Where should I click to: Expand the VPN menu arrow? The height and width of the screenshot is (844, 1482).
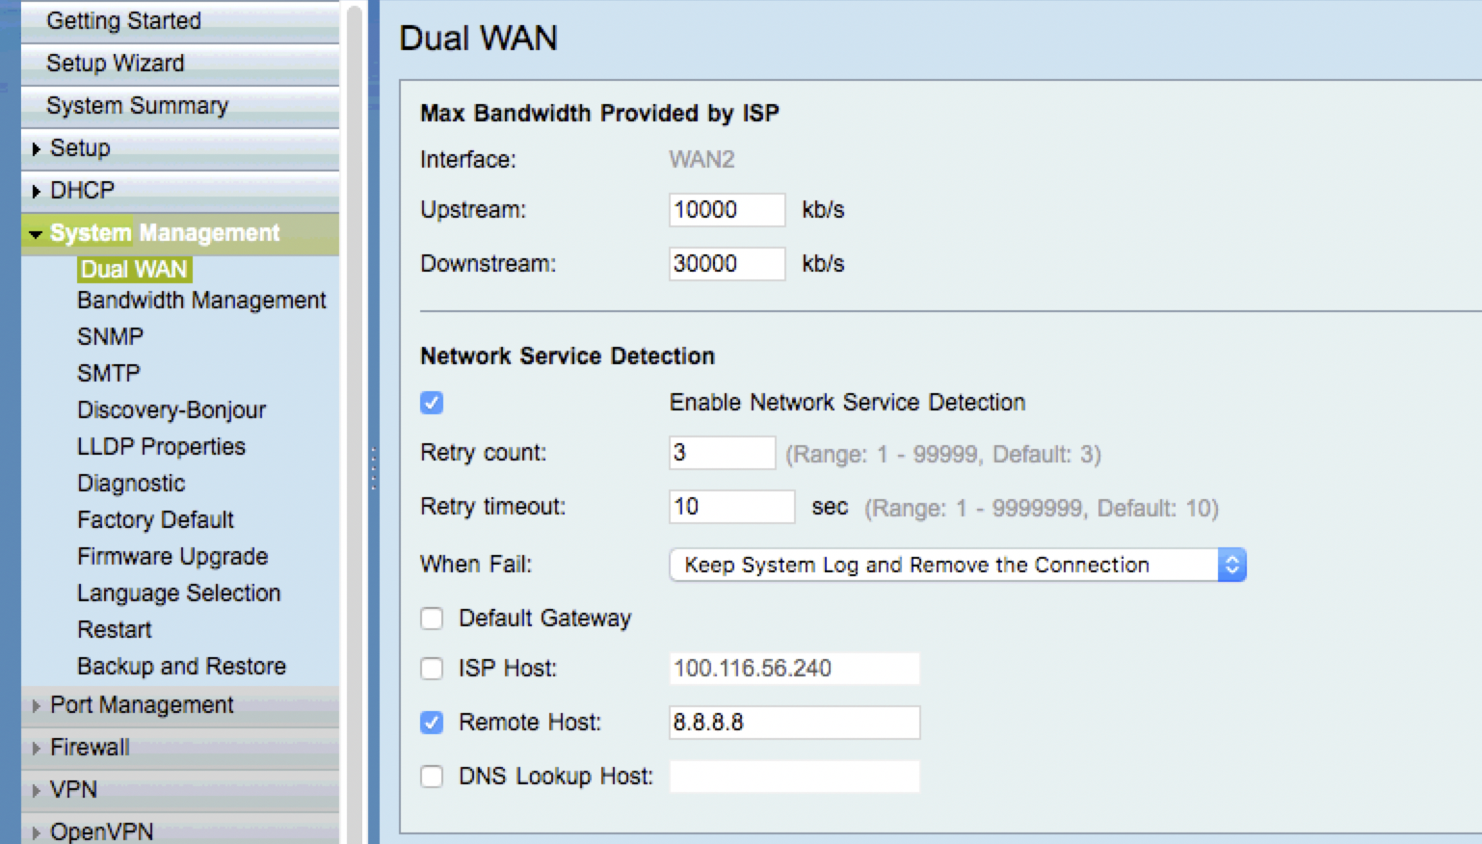coord(37,791)
